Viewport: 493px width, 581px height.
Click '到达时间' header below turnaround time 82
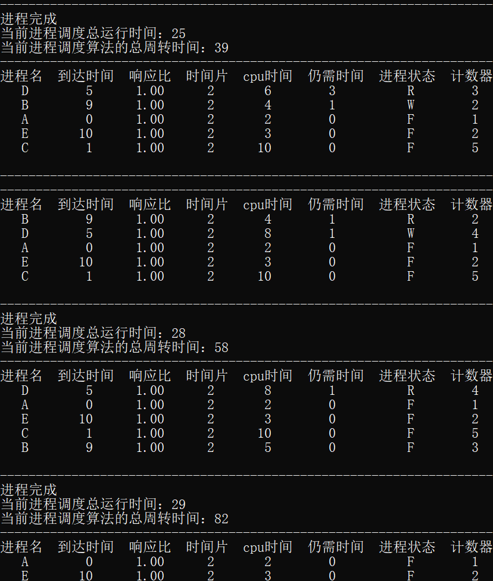click(x=86, y=547)
